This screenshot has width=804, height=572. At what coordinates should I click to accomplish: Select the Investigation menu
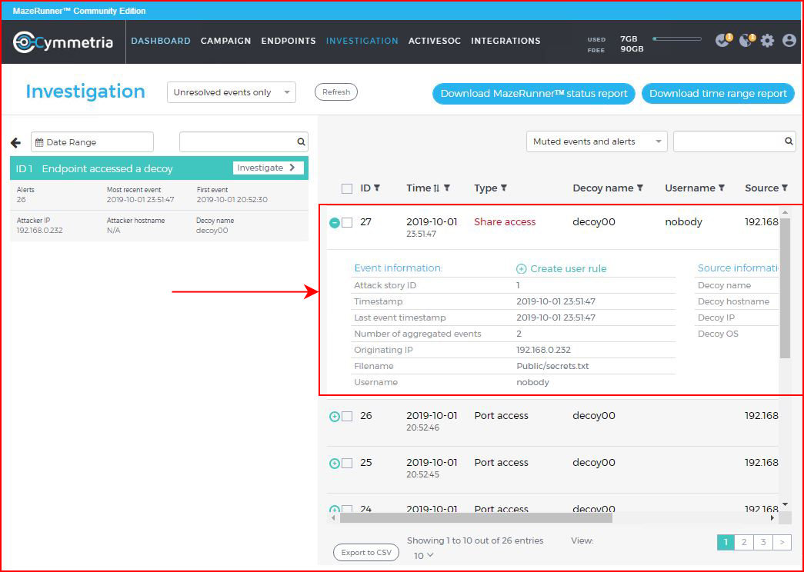pyautogui.click(x=362, y=41)
